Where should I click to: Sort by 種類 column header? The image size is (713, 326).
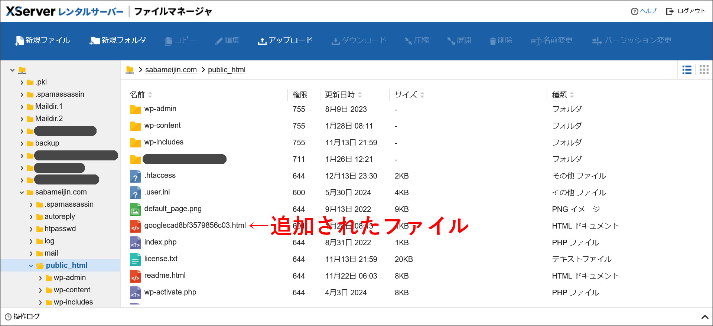tap(563, 95)
